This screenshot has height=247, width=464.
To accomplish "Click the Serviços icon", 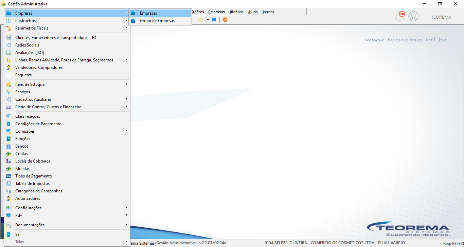I will 8,92.
